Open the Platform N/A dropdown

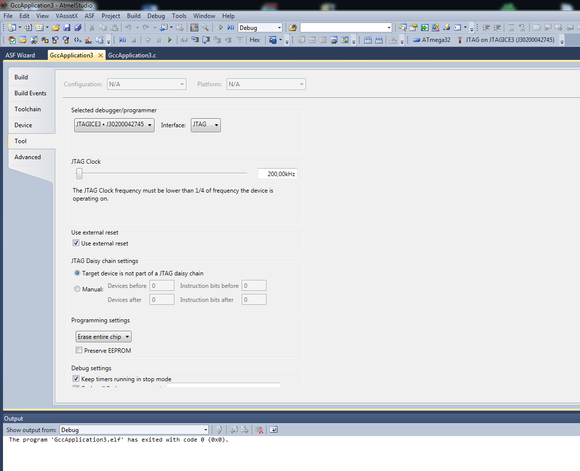click(266, 84)
